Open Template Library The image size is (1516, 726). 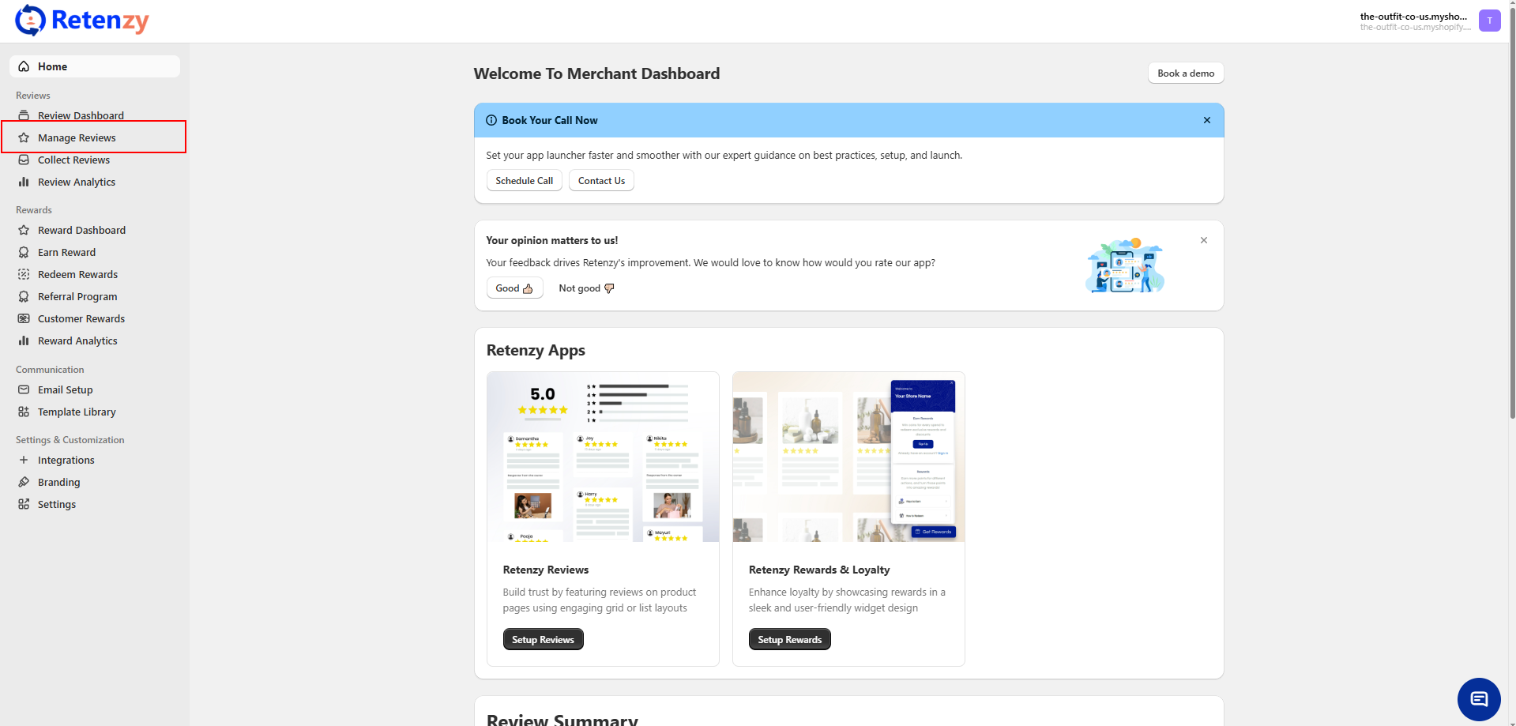point(95,412)
